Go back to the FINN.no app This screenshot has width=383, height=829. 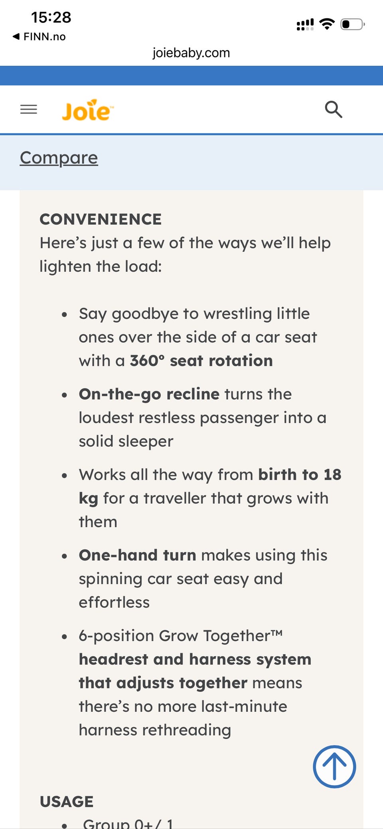(39, 37)
